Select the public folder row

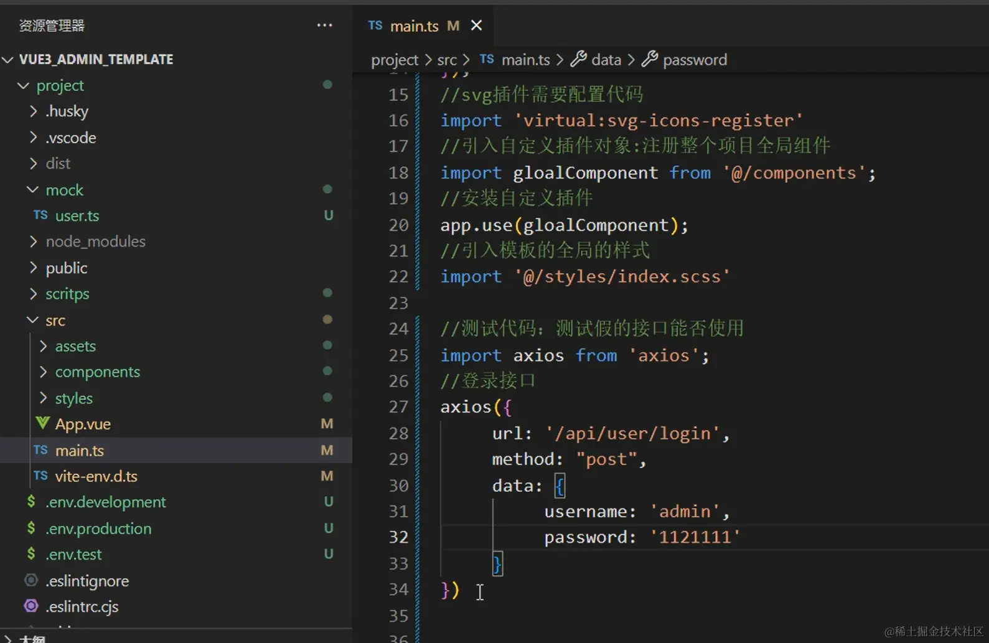(176, 268)
